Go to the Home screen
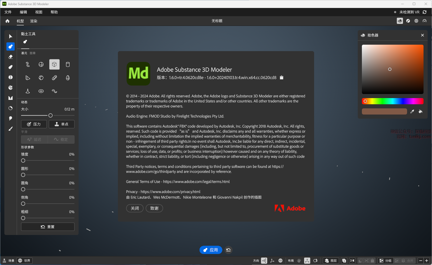 click(x=7, y=21)
